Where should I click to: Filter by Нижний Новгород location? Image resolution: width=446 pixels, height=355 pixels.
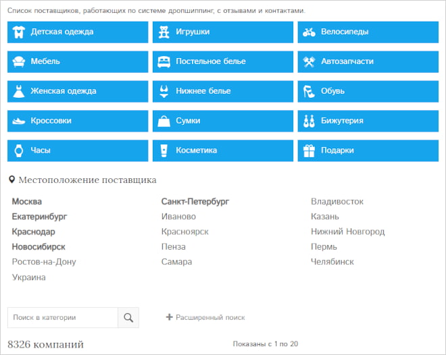click(x=347, y=231)
